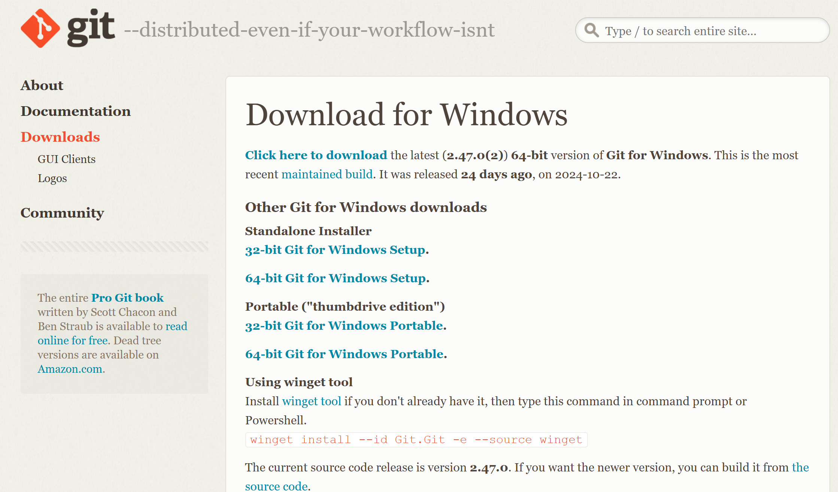Click the winget install command code box
838x492 pixels.
[416, 440]
